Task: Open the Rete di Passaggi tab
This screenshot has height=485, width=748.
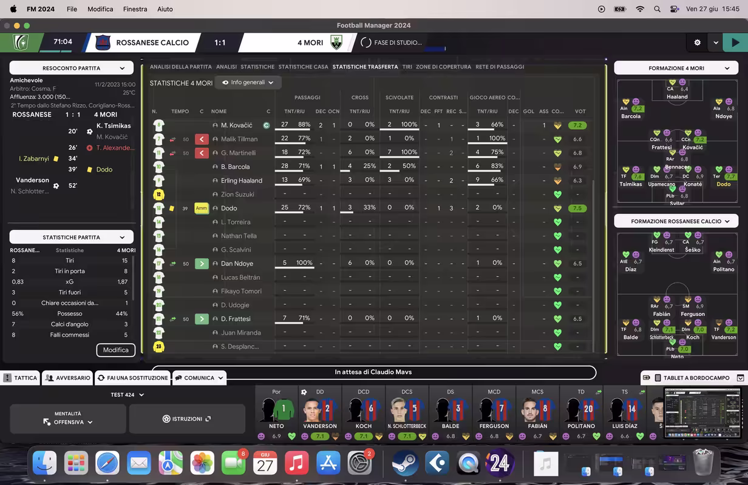Action: pos(500,67)
